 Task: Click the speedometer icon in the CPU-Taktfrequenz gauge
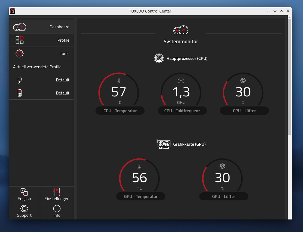(180, 81)
